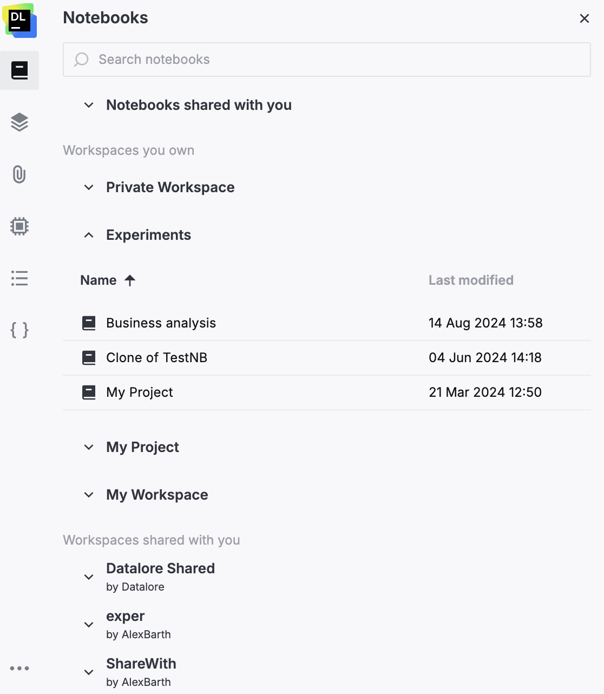
Task: Open the Business analysis notebook
Action: coord(161,323)
